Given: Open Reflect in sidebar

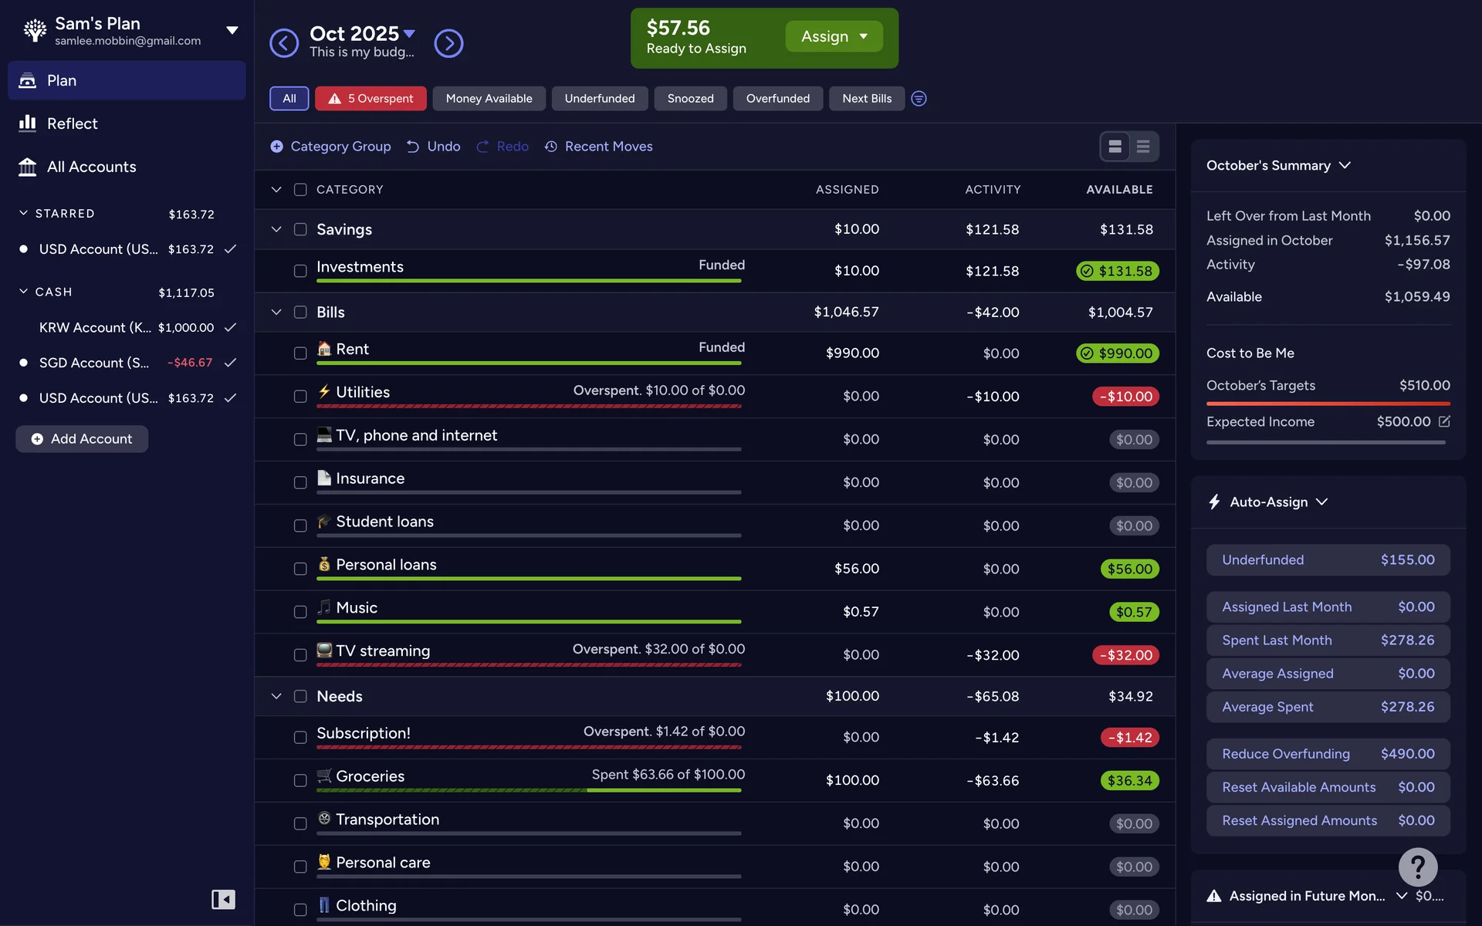Looking at the screenshot, I should click(72, 123).
